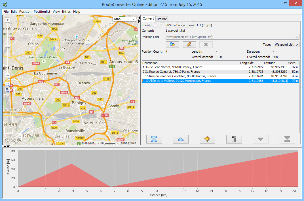Open the Map type dropdown

click(124, 19)
